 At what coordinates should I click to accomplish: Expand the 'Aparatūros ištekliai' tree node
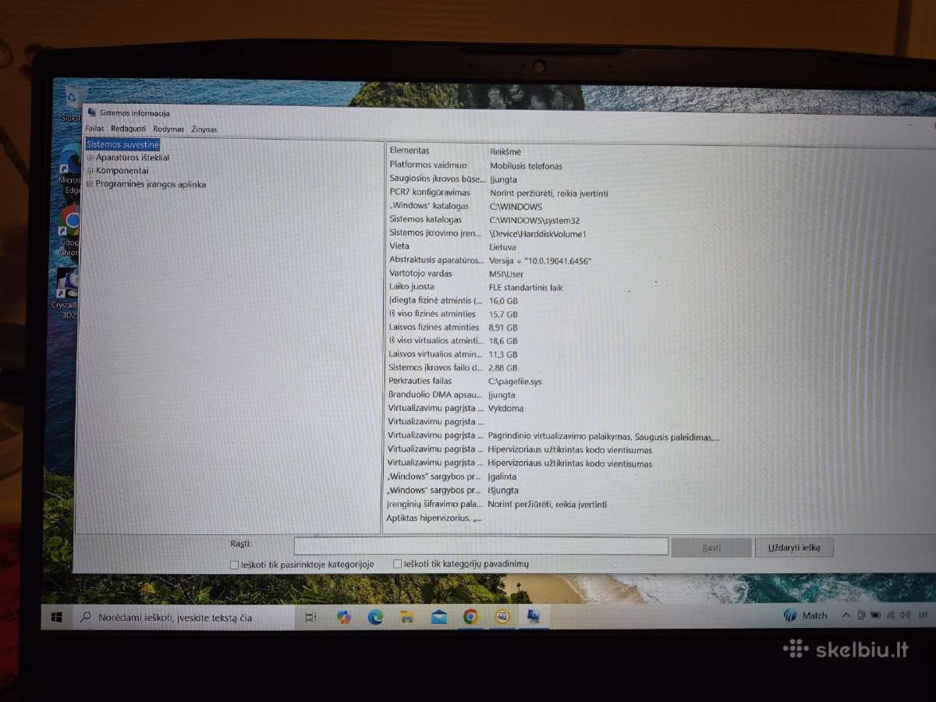coord(90,158)
